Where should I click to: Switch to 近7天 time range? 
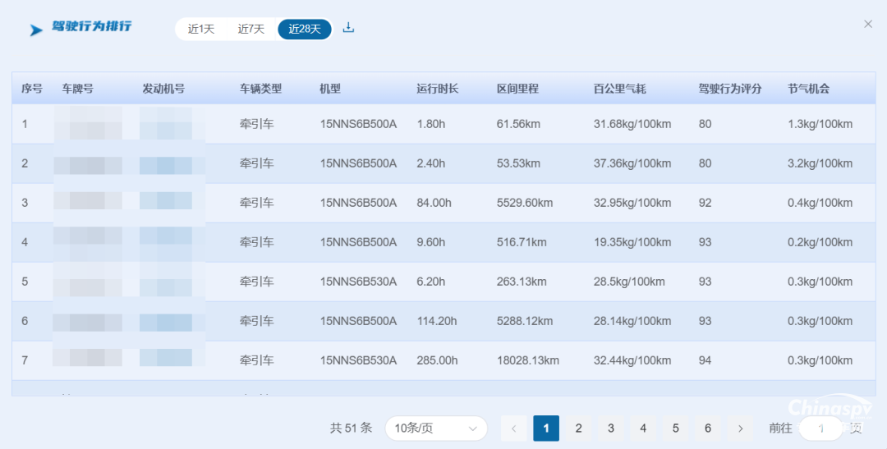click(x=251, y=30)
